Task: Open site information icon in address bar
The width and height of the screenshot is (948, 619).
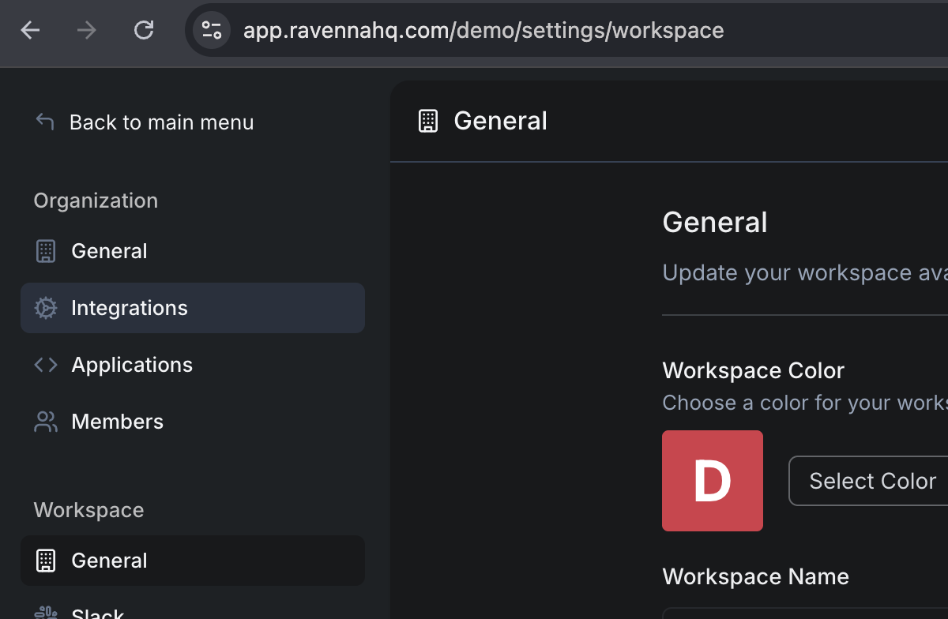Action: pyautogui.click(x=211, y=31)
